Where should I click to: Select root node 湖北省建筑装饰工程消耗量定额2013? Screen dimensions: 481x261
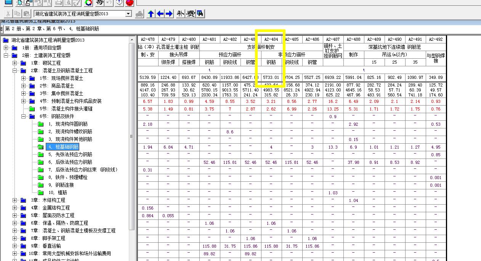click(48, 40)
